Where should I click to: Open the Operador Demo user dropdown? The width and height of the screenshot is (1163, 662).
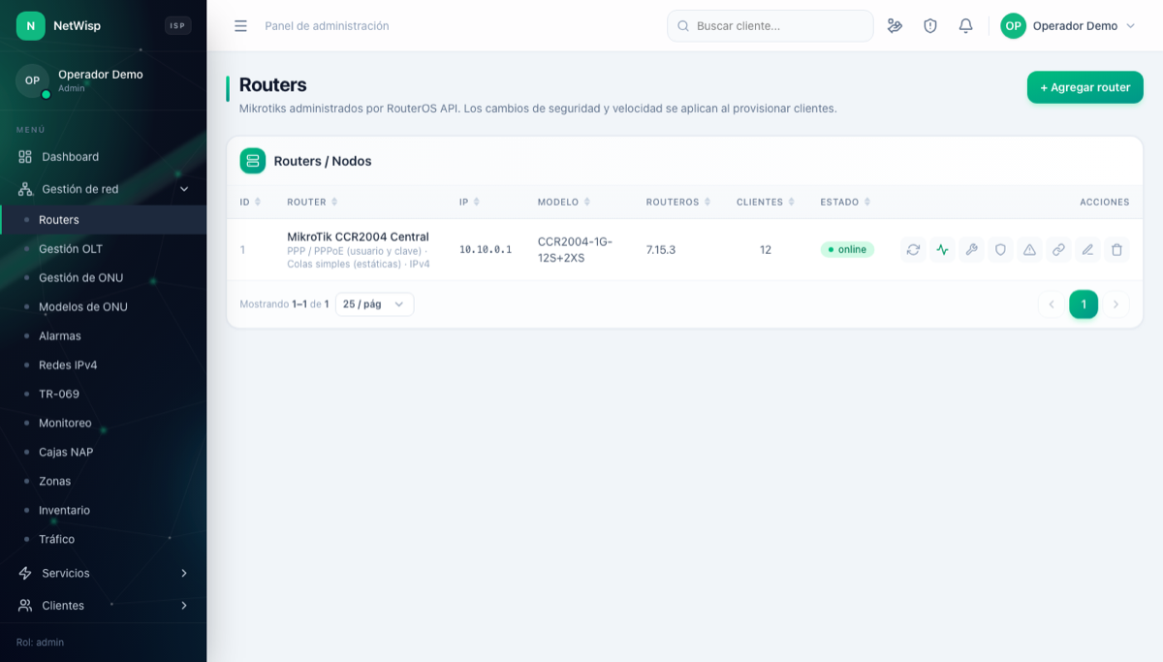tap(1068, 26)
